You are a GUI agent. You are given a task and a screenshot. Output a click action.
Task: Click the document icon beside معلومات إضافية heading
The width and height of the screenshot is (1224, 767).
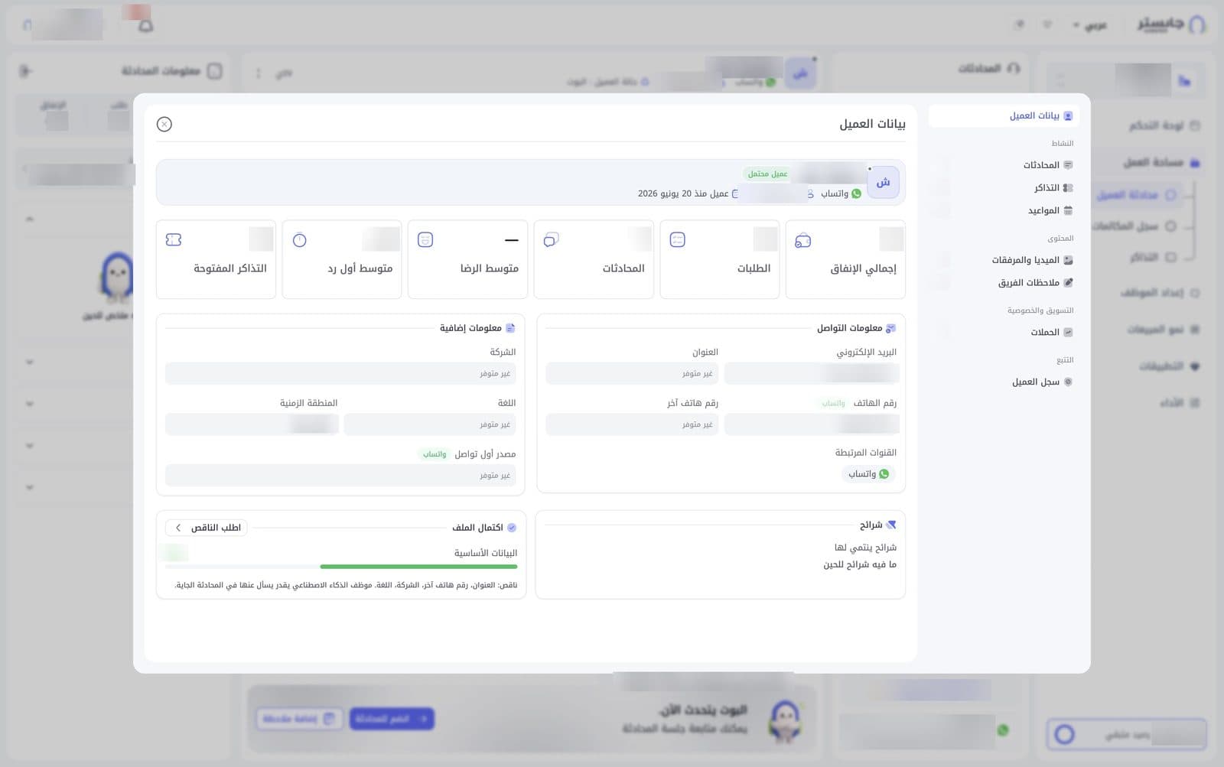click(x=510, y=328)
